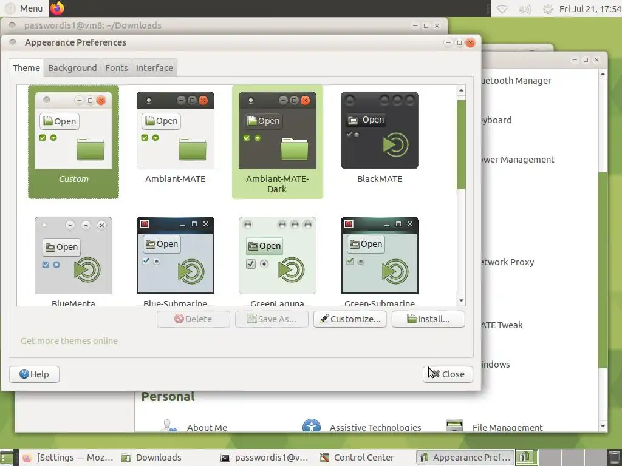
Task: Pick the Green-Submarine theme
Action: (x=379, y=261)
